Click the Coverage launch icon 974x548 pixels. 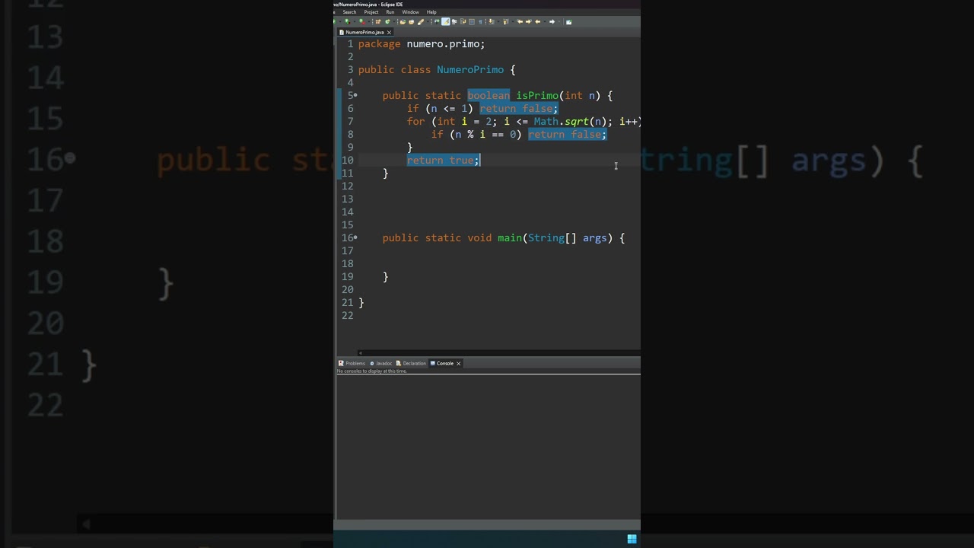(x=347, y=22)
